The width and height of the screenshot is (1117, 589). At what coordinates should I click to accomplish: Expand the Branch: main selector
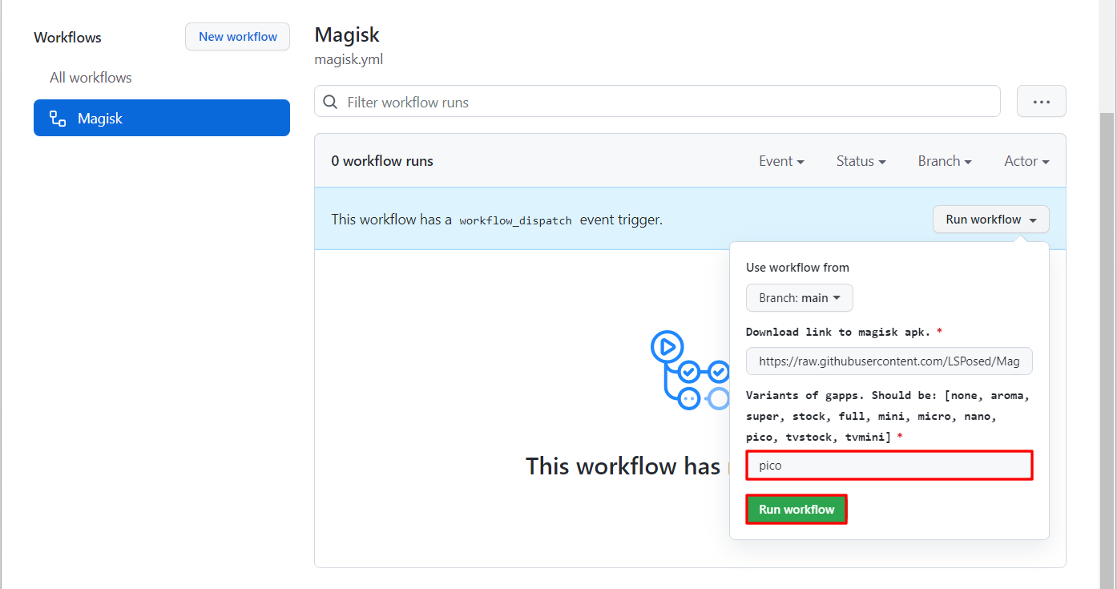coord(800,297)
